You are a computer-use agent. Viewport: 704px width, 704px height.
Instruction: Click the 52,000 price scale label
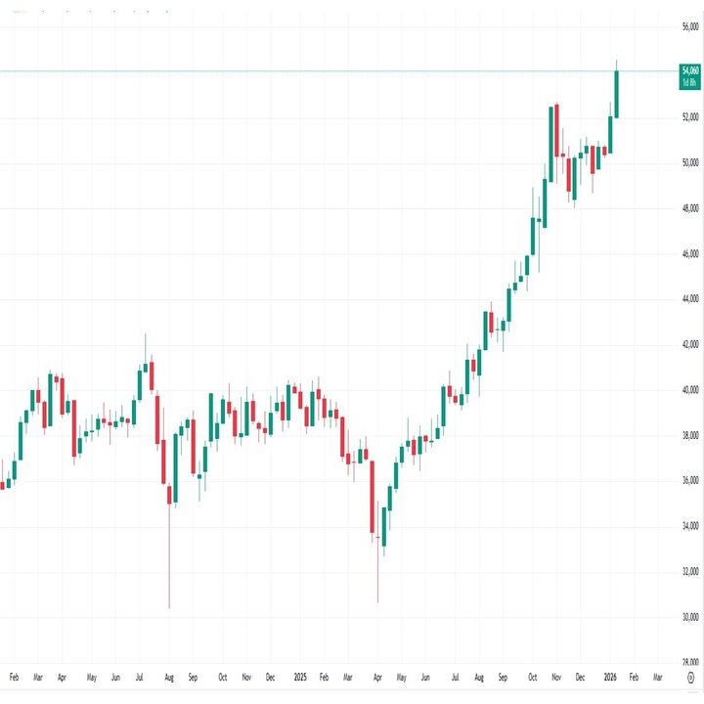click(x=689, y=117)
